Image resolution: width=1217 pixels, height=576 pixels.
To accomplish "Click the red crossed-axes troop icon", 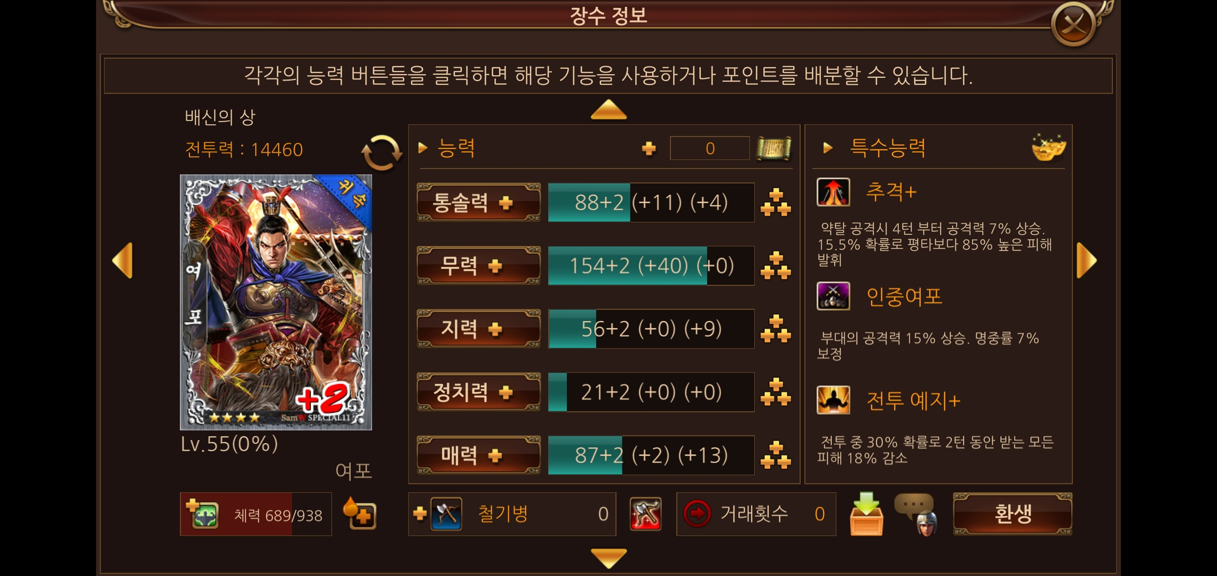I will point(645,514).
